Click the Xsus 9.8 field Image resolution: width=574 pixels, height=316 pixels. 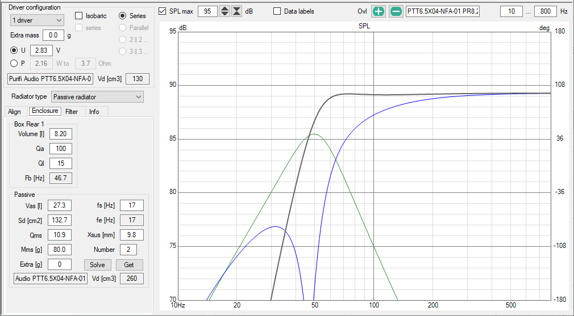132,235
